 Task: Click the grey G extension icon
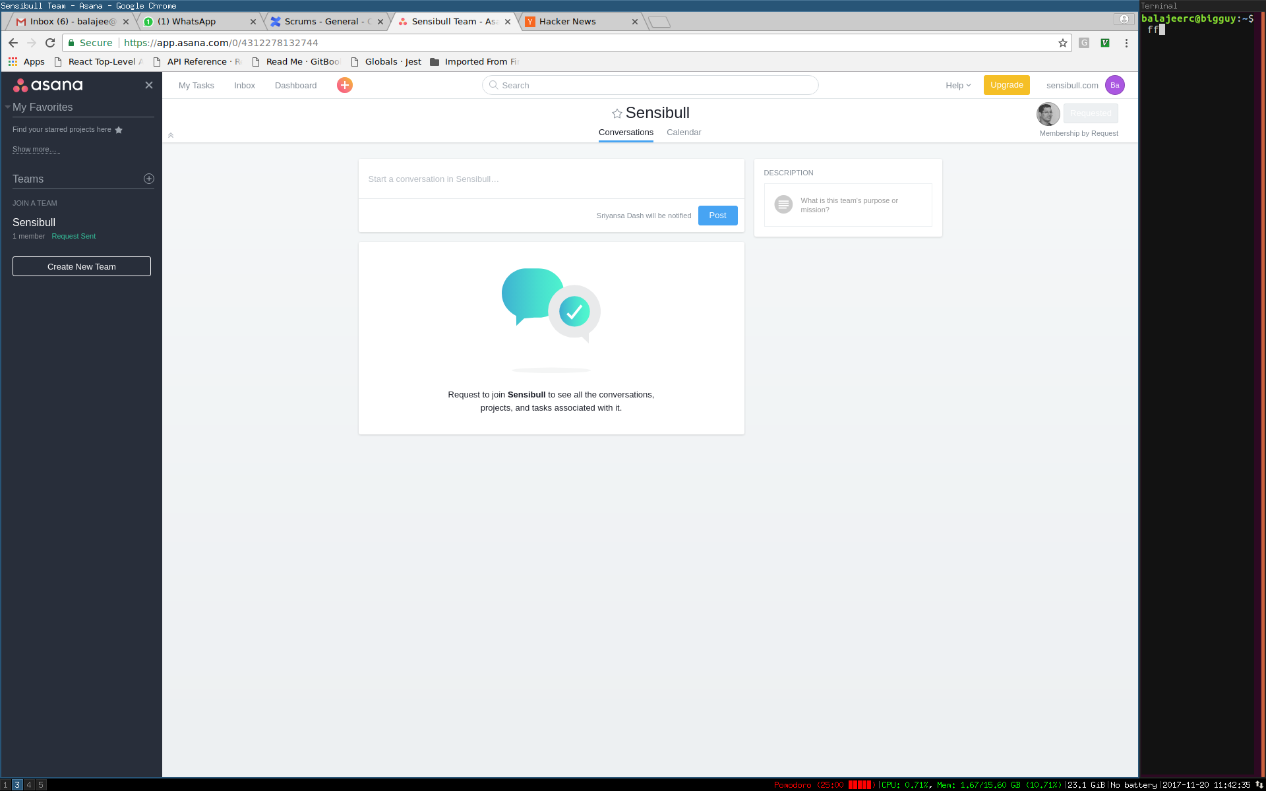click(1084, 43)
